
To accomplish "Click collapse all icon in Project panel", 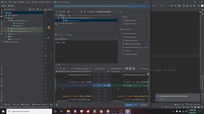I will pos(33,9).
